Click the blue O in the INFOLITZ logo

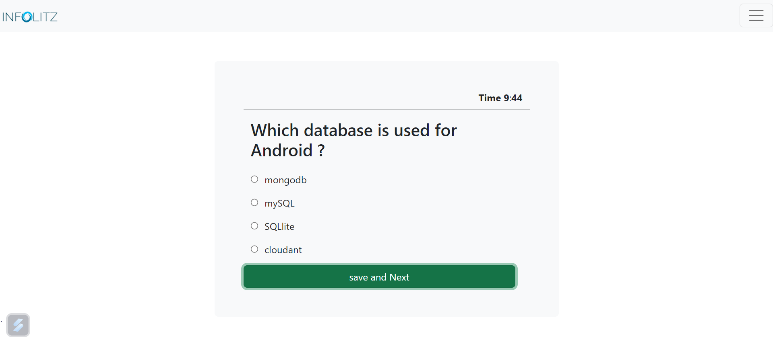pyautogui.click(x=27, y=17)
